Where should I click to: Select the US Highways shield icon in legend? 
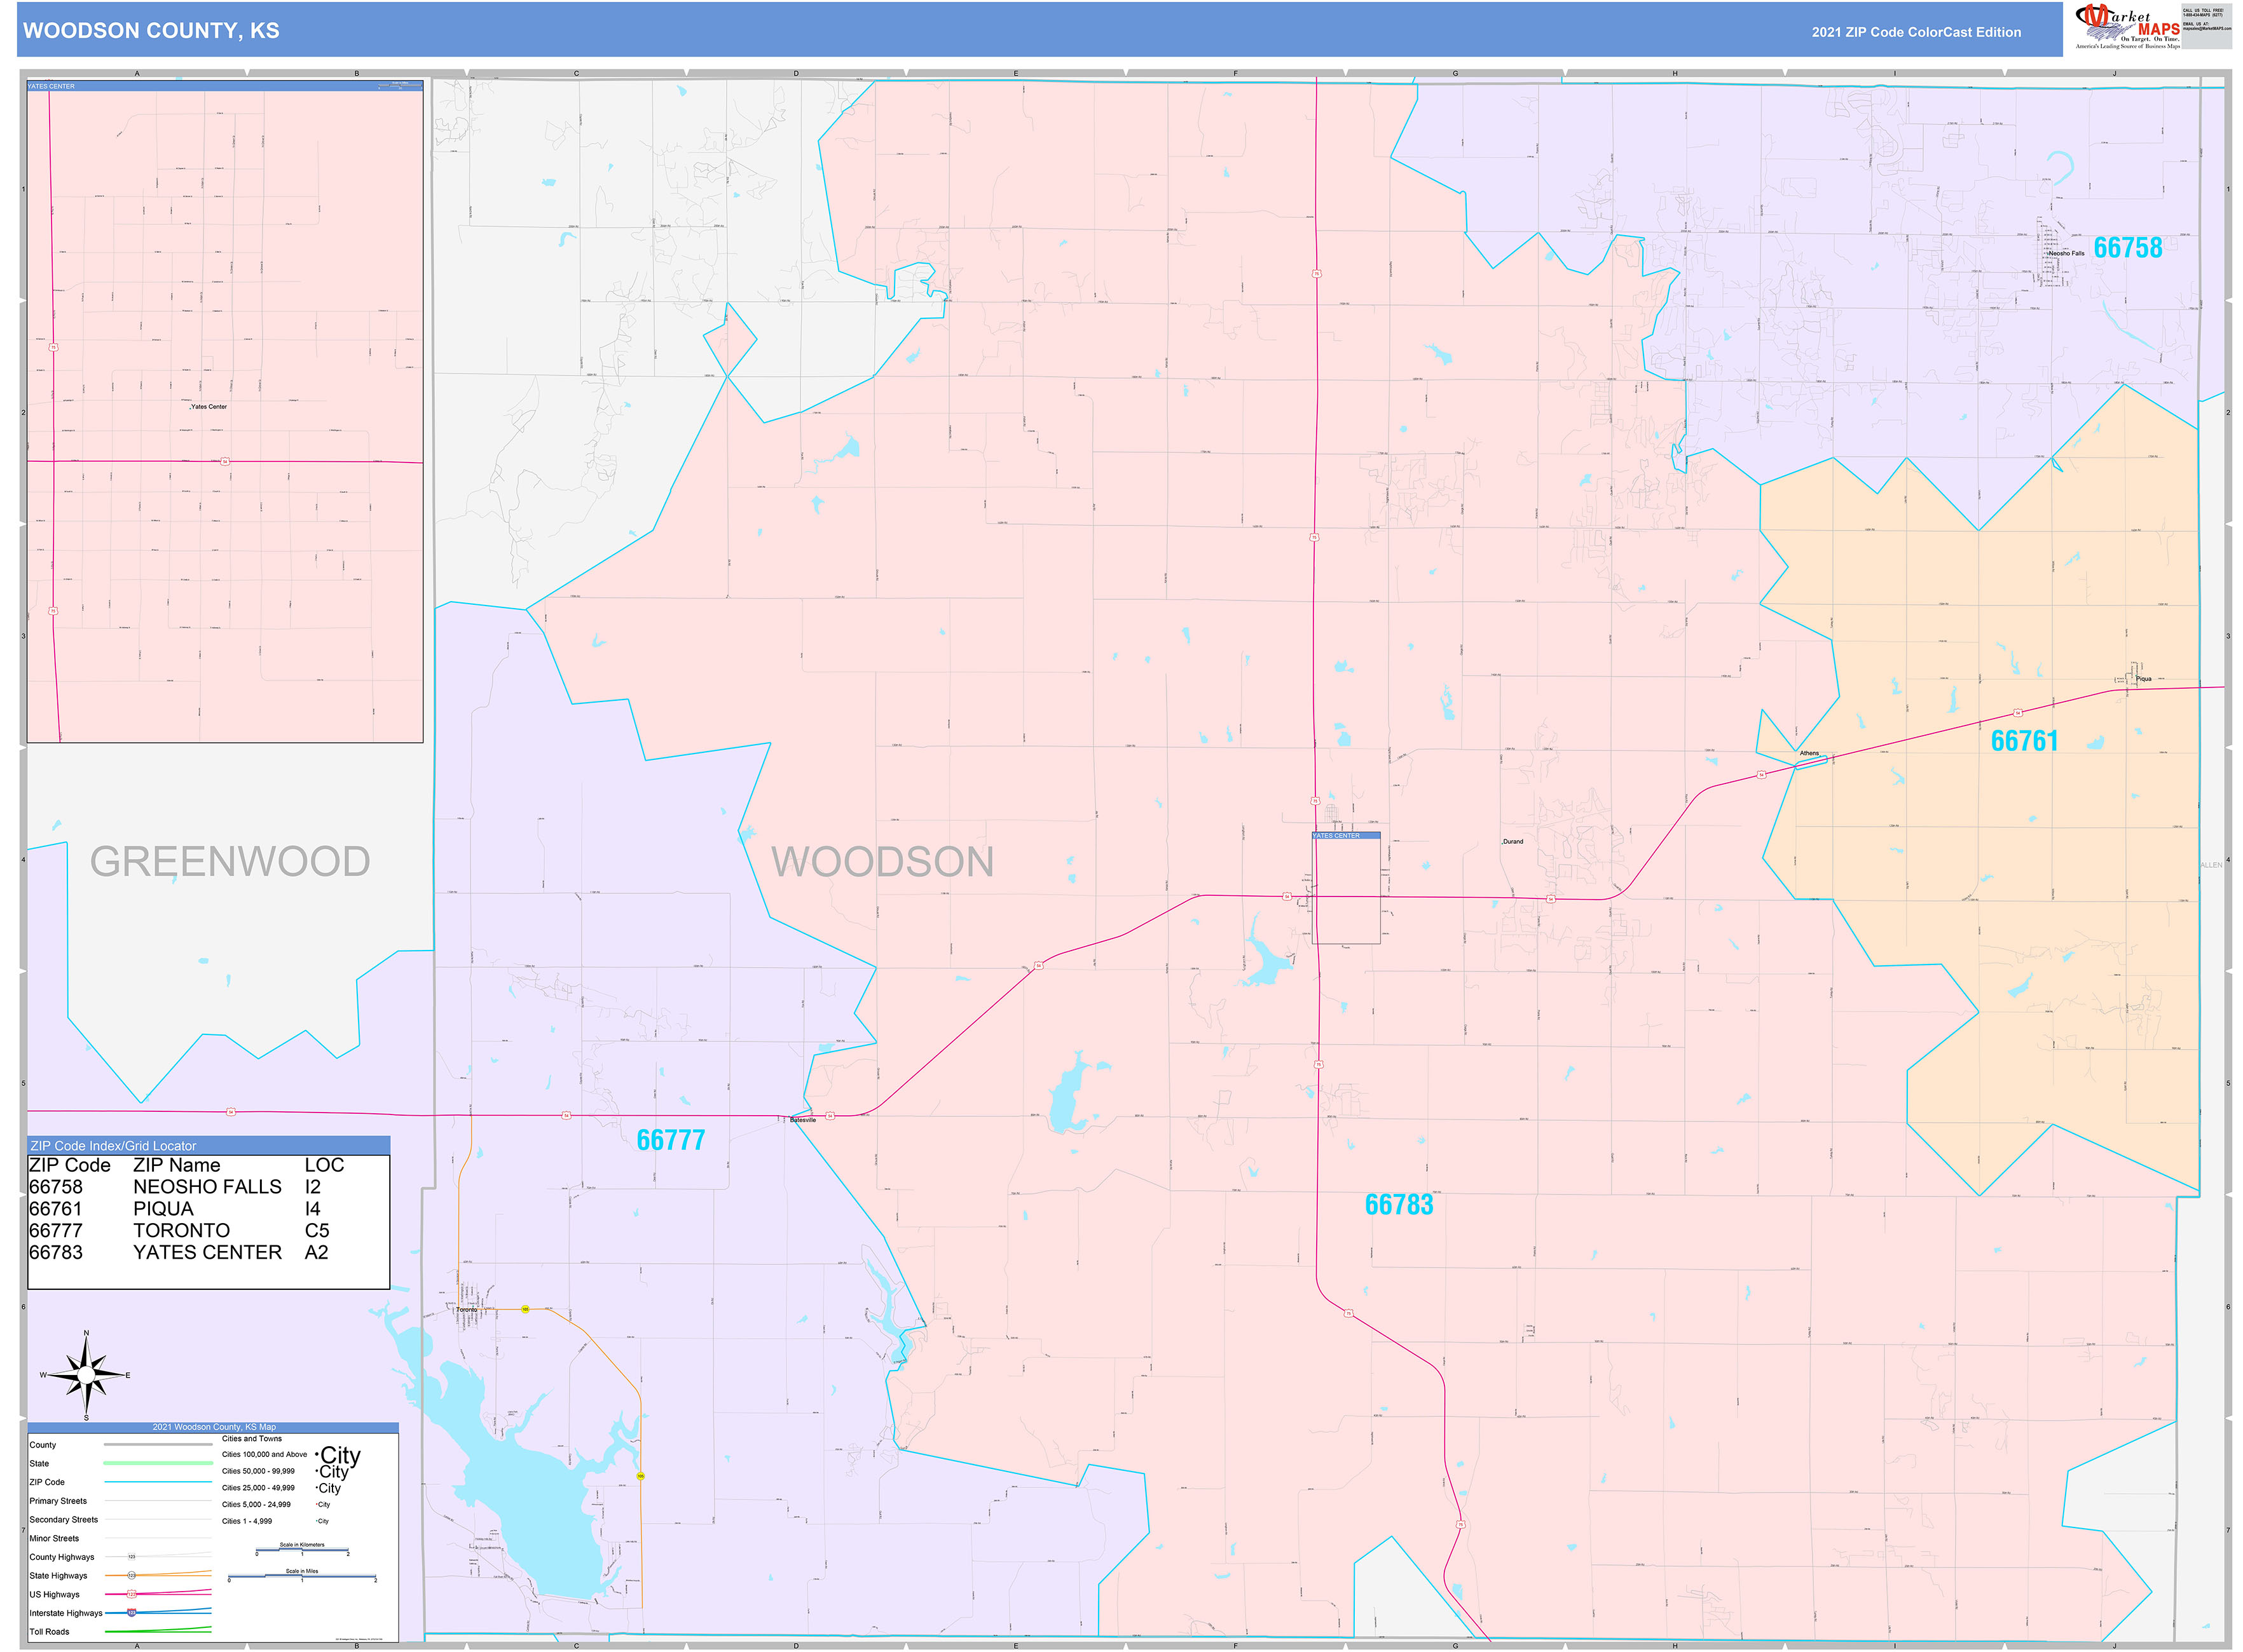click(131, 1594)
